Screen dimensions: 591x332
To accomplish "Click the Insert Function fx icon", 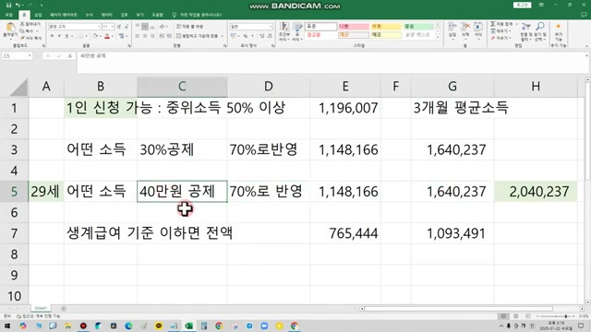I will pos(70,55).
